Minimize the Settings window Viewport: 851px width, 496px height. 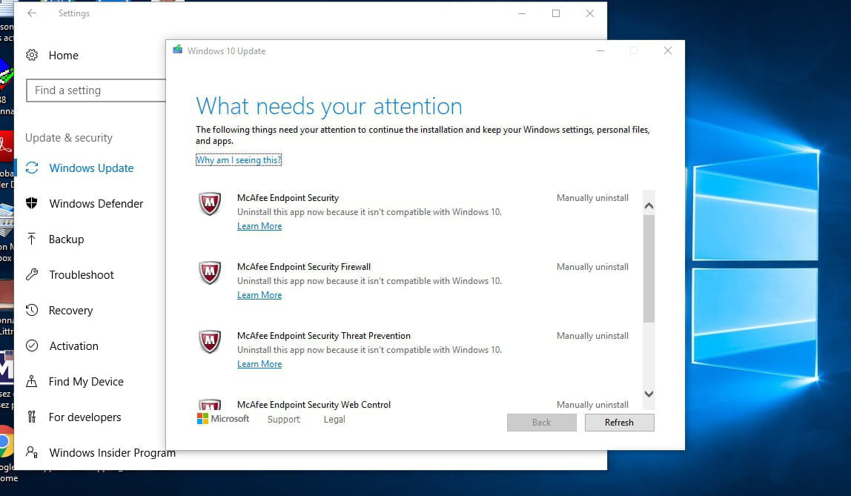(x=522, y=13)
